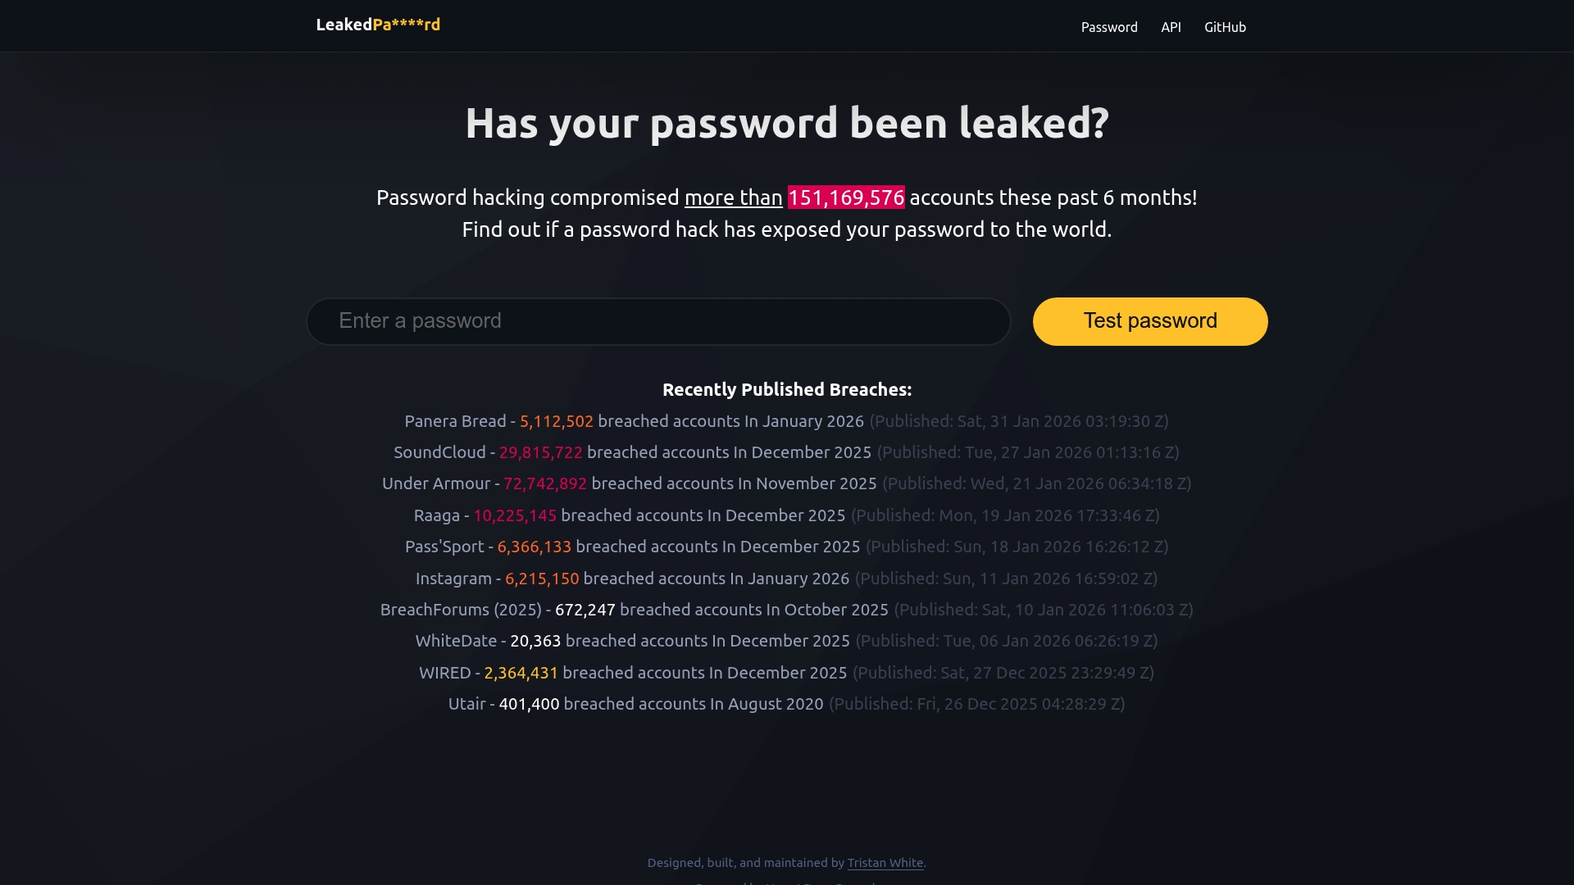
Task: Open the WIRED breach entry
Action: (633, 672)
